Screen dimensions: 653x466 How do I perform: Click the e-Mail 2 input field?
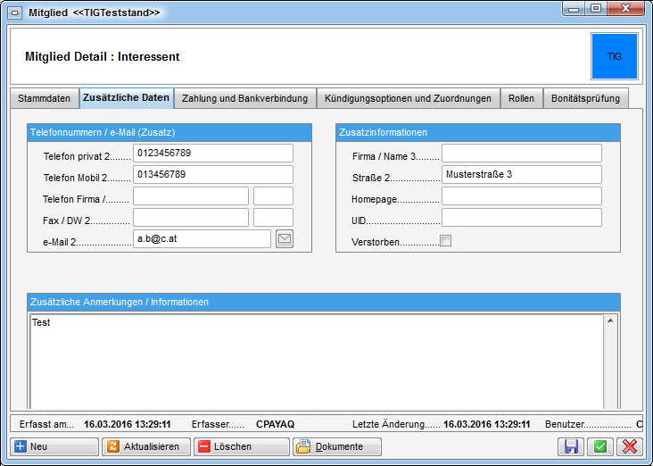[202, 239]
